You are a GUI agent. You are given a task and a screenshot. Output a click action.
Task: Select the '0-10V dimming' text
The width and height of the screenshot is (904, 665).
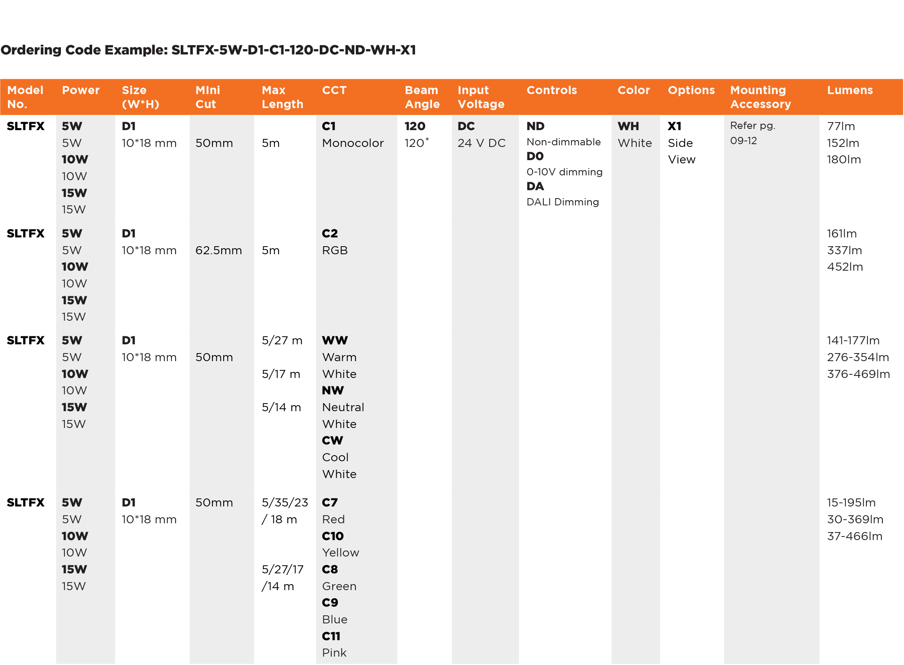pos(564,172)
